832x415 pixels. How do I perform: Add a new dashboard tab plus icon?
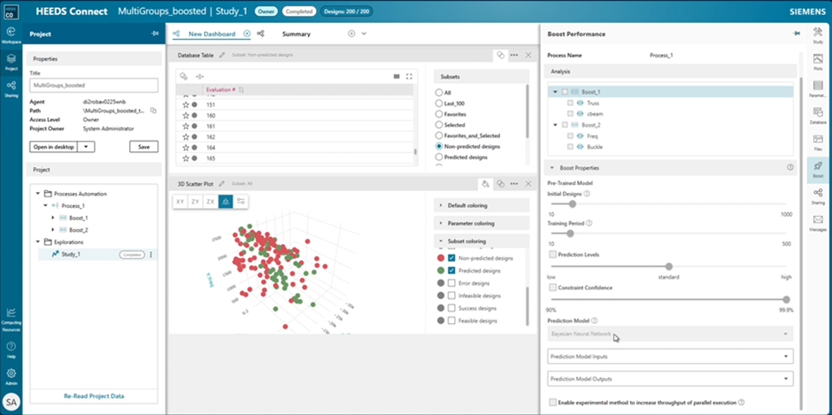click(x=351, y=34)
